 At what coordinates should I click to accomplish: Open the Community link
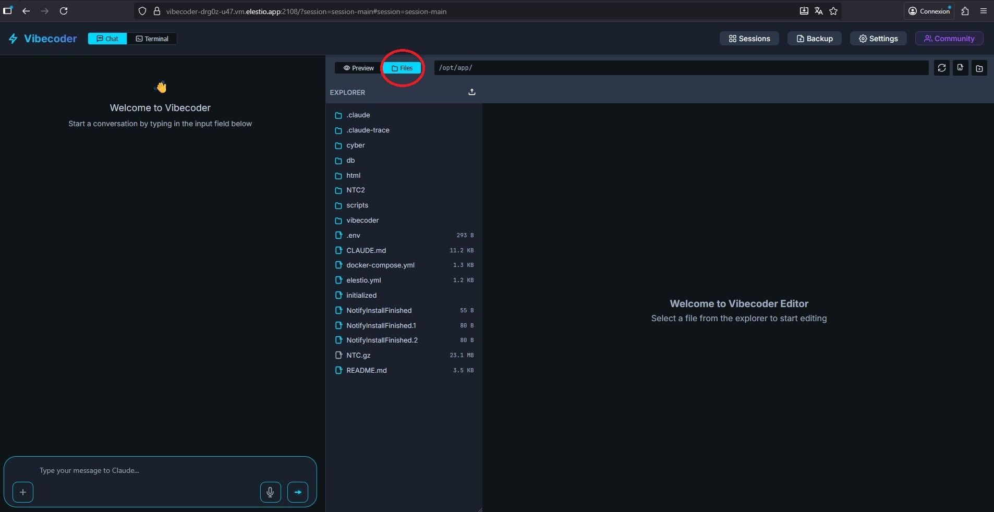coord(949,39)
